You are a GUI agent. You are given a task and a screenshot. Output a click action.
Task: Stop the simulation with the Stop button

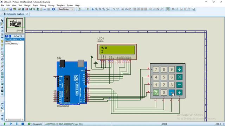click(x=22, y=124)
